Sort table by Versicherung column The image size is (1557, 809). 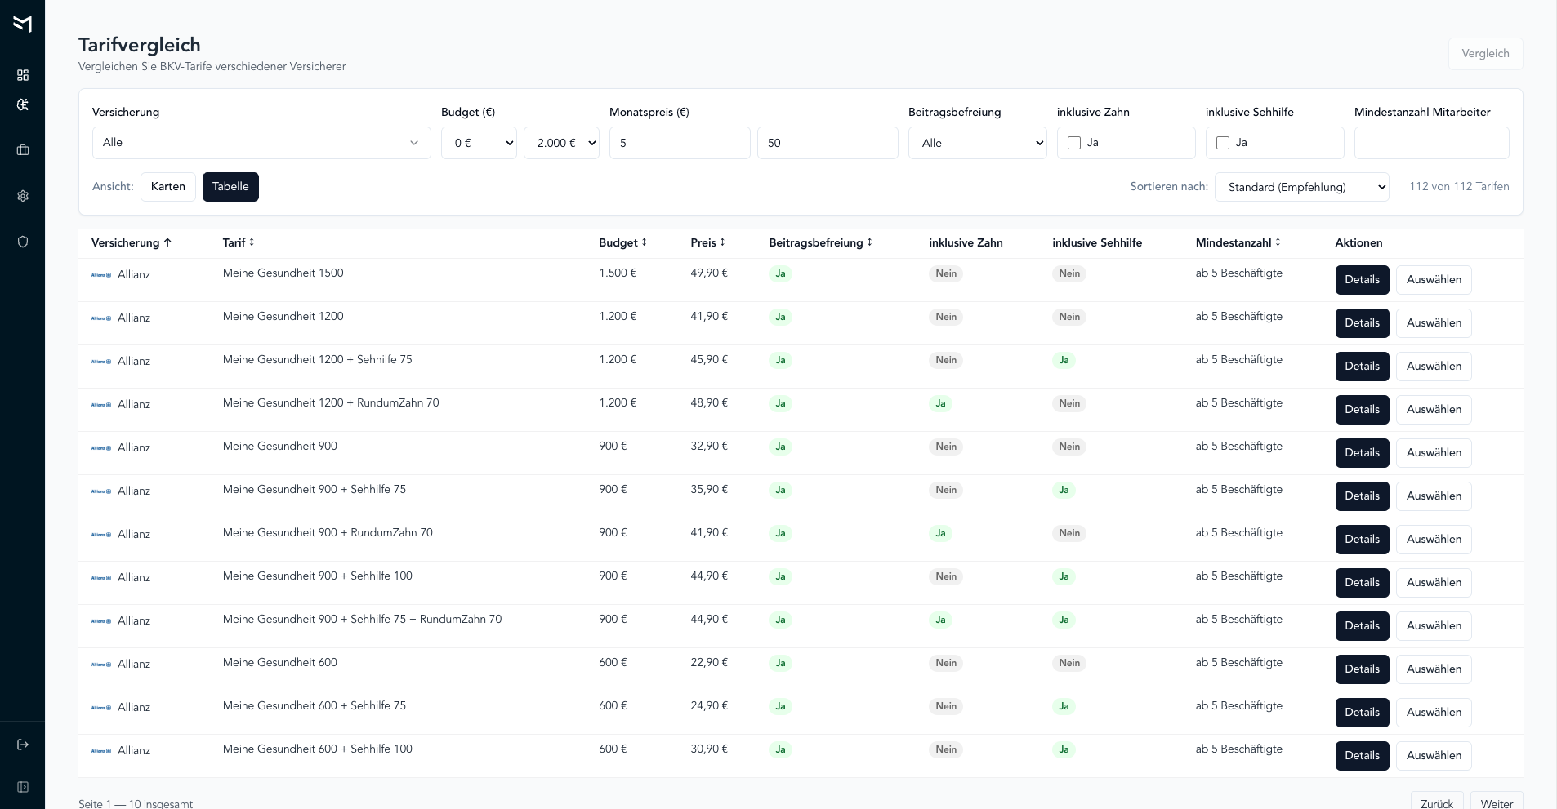(132, 242)
